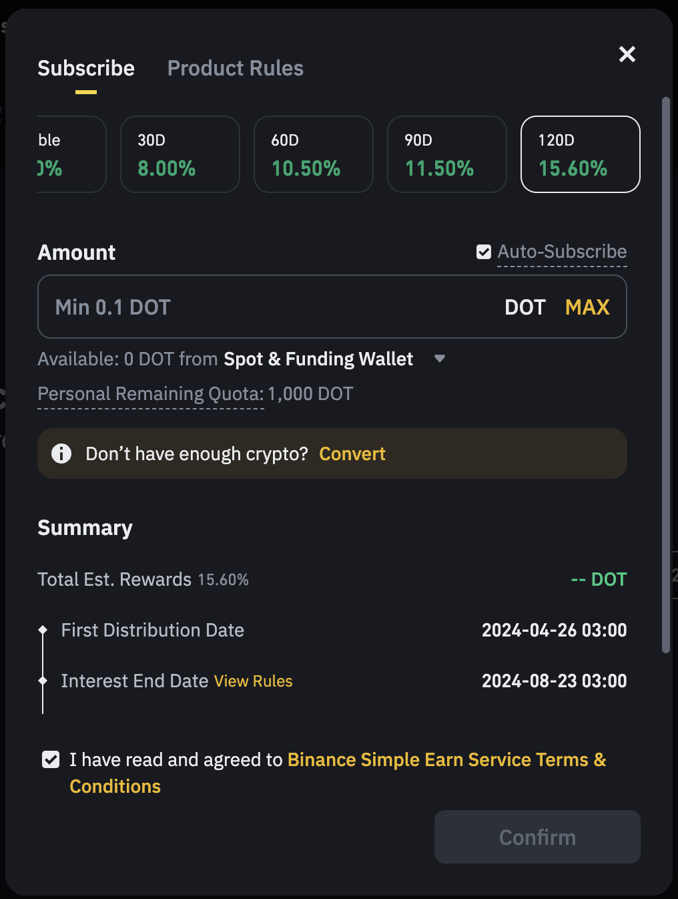Select the partially hidden Flexible duration card
Image resolution: width=678 pixels, height=899 pixels.
(x=71, y=154)
